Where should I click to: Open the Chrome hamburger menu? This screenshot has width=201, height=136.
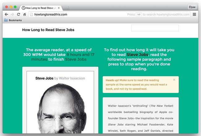click(x=194, y=14)
